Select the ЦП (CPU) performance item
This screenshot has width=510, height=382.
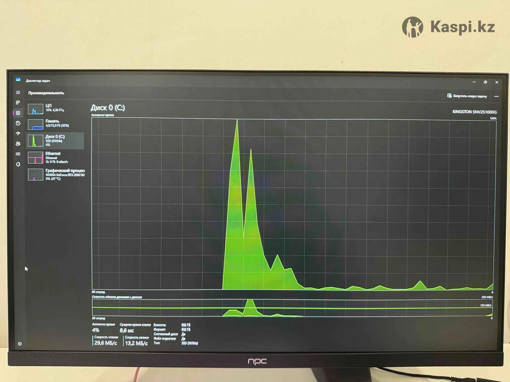click(x=55, y=108)
